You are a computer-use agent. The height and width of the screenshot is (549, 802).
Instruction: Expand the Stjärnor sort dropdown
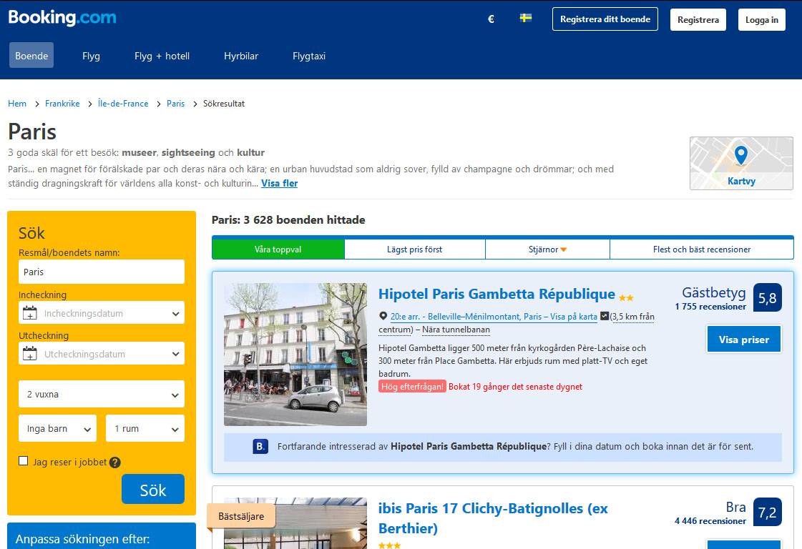click(547, 249)
